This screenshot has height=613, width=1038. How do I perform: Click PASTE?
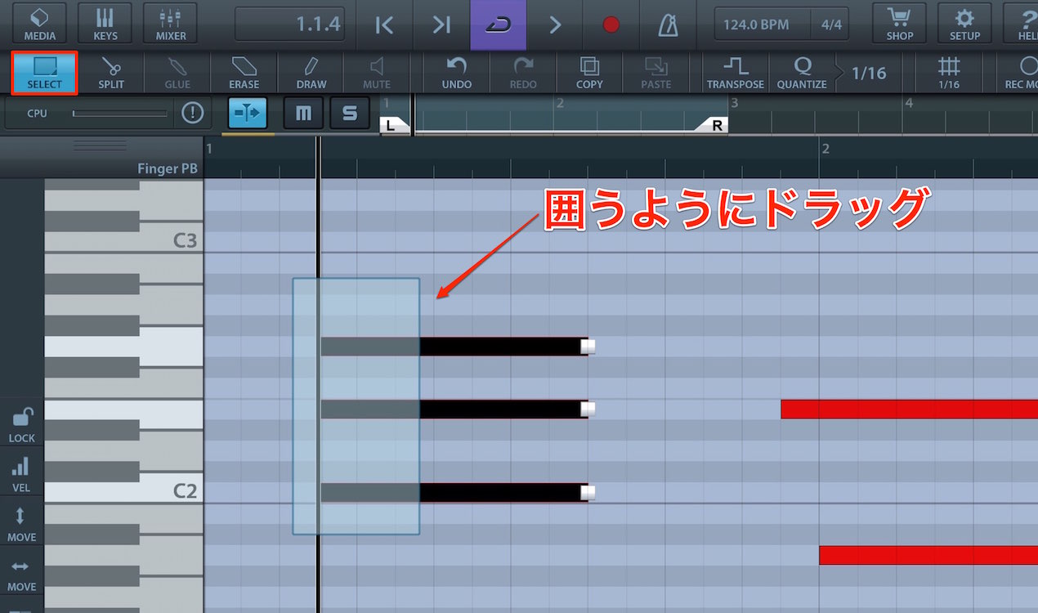655,73
